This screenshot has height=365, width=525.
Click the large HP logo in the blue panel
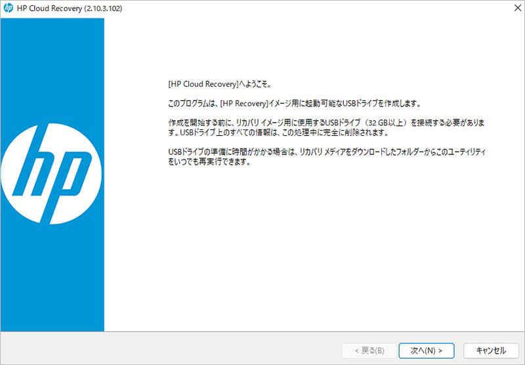point(52,174)
